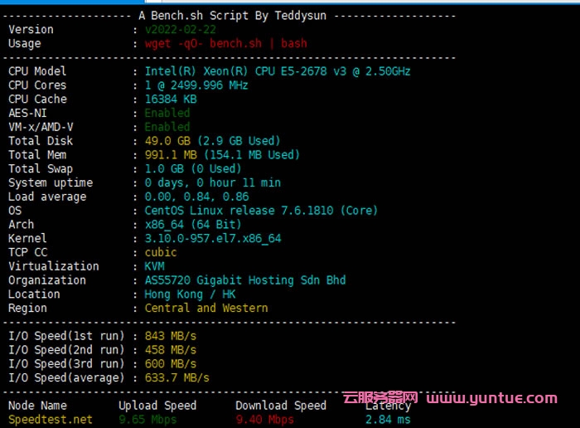
Task: Click the Intel Xeon CPU model value
Action: tap(278, 71)
